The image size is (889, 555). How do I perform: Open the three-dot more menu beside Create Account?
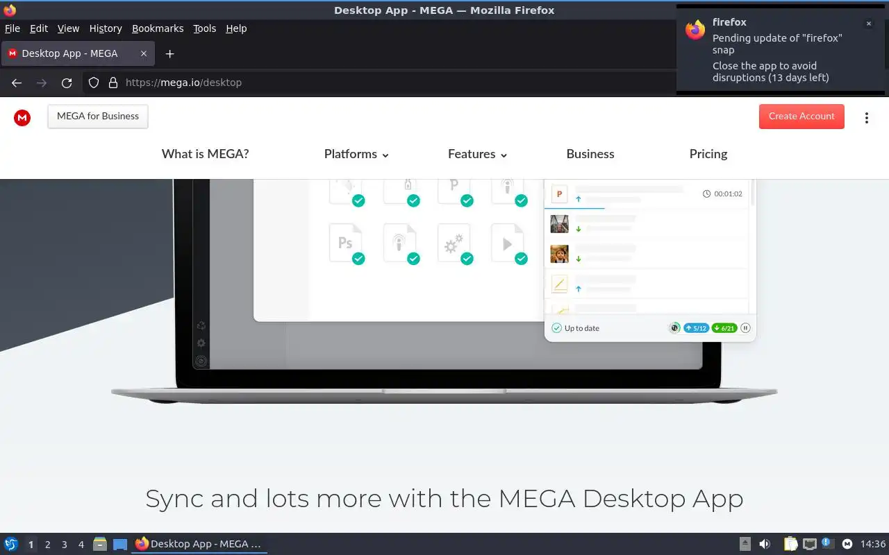tap(866, 117)
